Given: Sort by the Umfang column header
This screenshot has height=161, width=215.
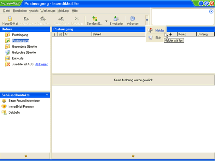Looking at the screenshot, I should click(205, 34).
